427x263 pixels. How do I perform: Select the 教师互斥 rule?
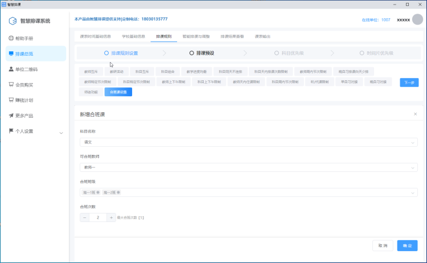pos(91,72)
